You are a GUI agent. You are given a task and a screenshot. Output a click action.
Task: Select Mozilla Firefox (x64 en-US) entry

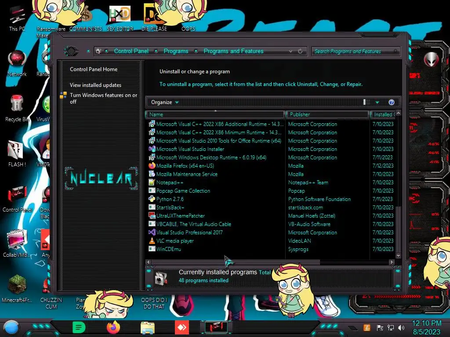click(271, 165)
